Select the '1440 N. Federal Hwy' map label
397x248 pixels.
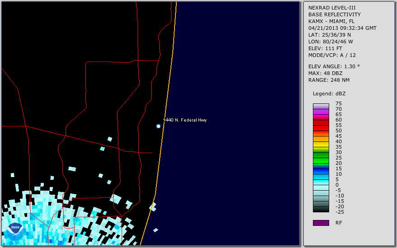[185, 120]
